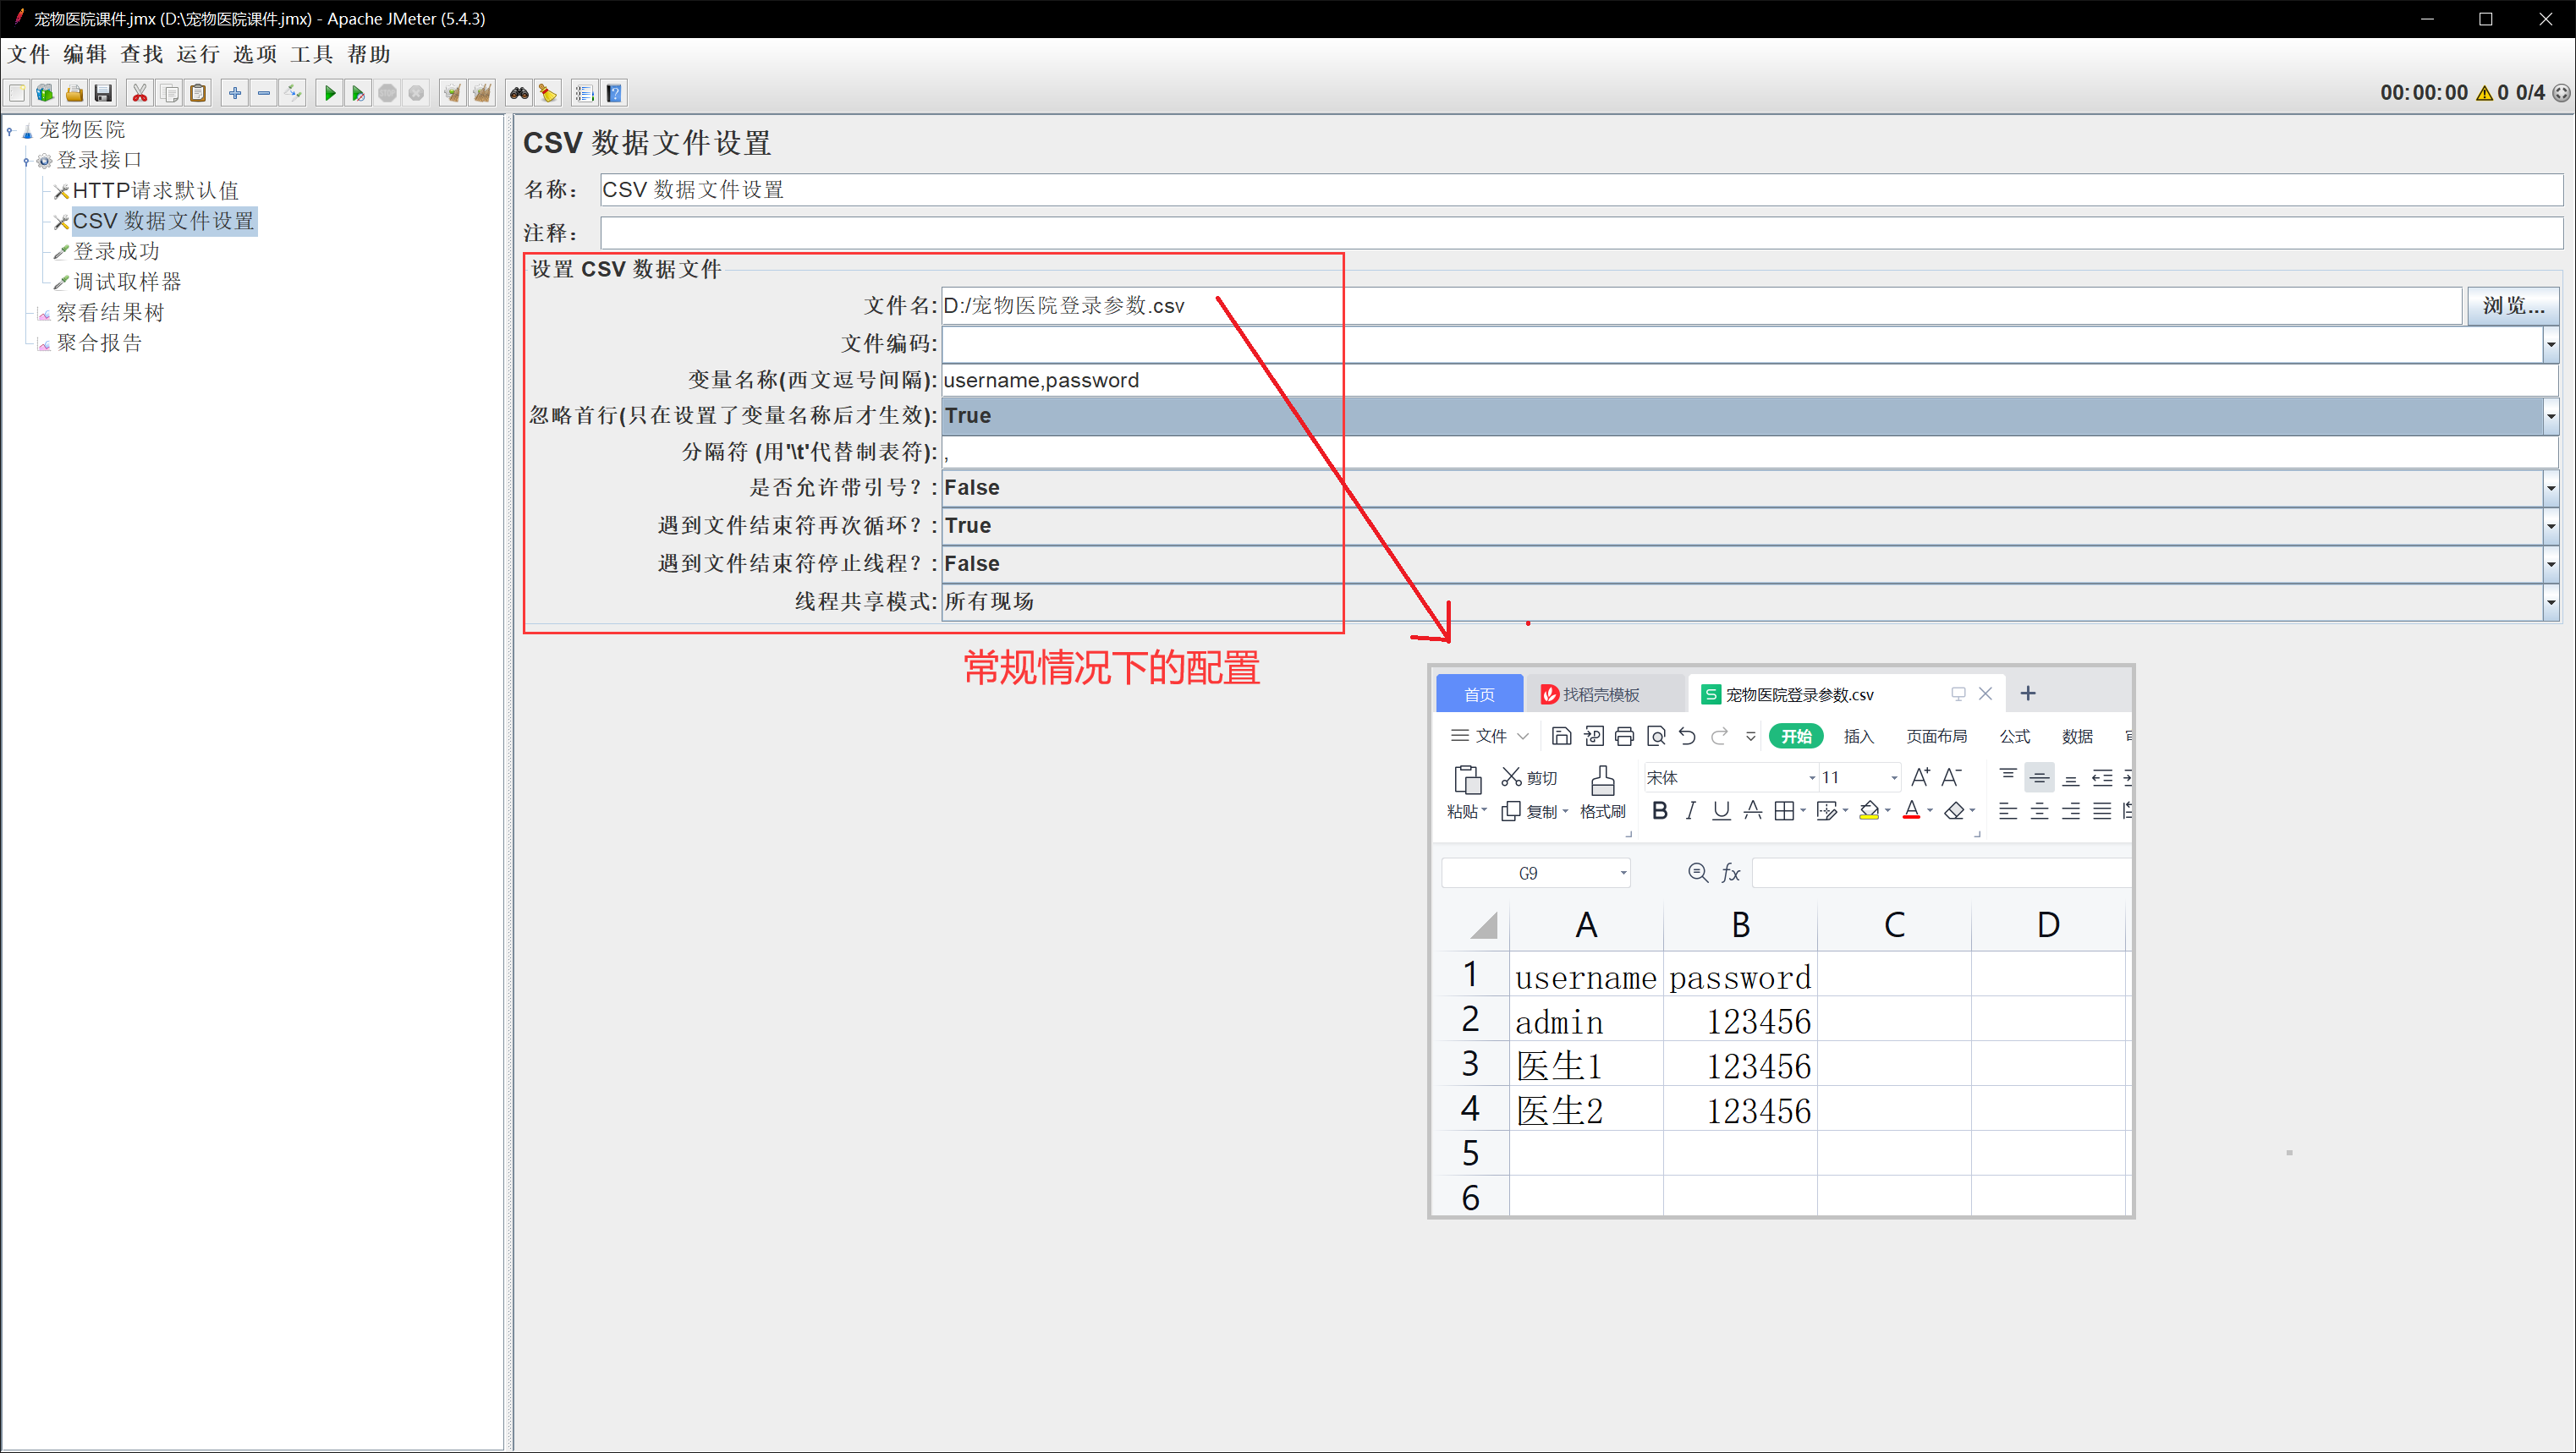Select 聚合报告 in the tree
2576x1453 pixels.
tap(99, 343)
